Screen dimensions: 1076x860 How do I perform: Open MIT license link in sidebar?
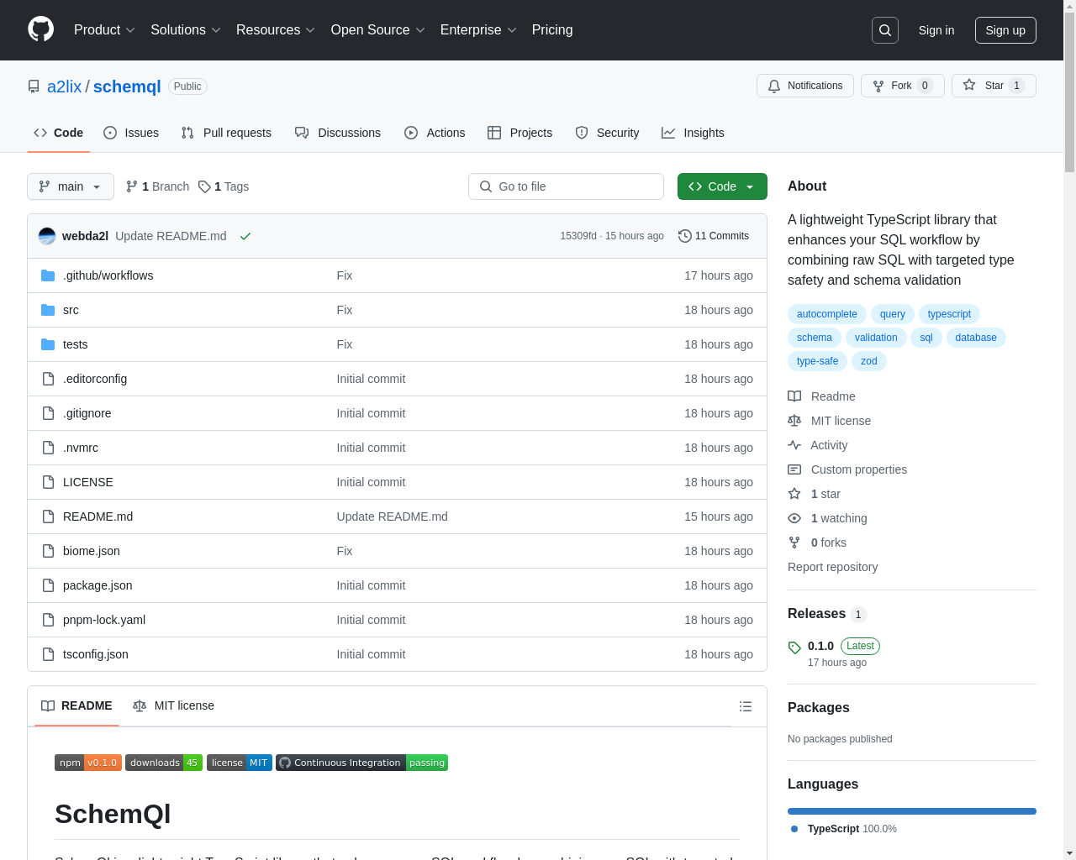click(x=829, y=421)
